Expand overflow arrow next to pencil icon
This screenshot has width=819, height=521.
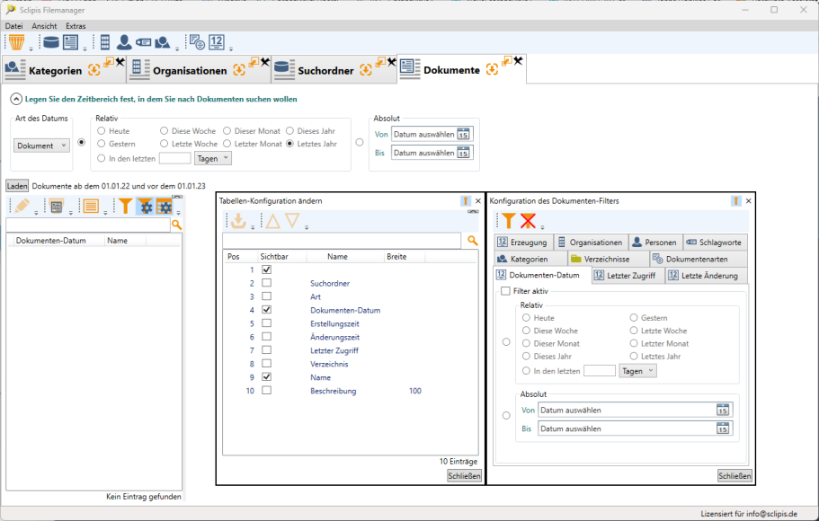click(x=36, y=213)
